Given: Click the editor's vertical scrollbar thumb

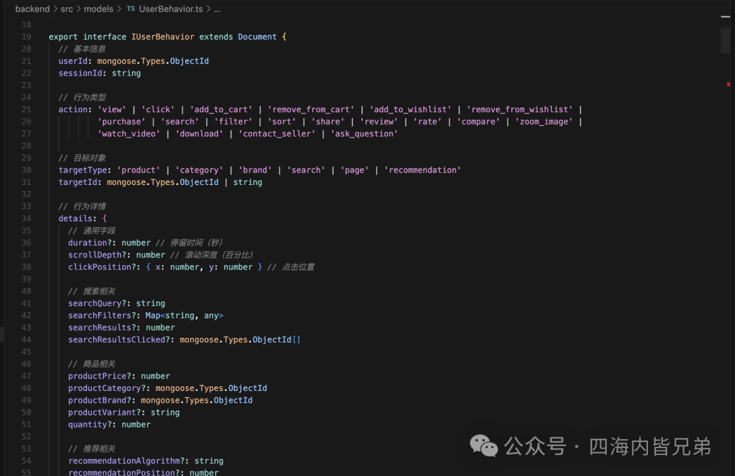Looking at the screenshot, I should coord(725,40).
